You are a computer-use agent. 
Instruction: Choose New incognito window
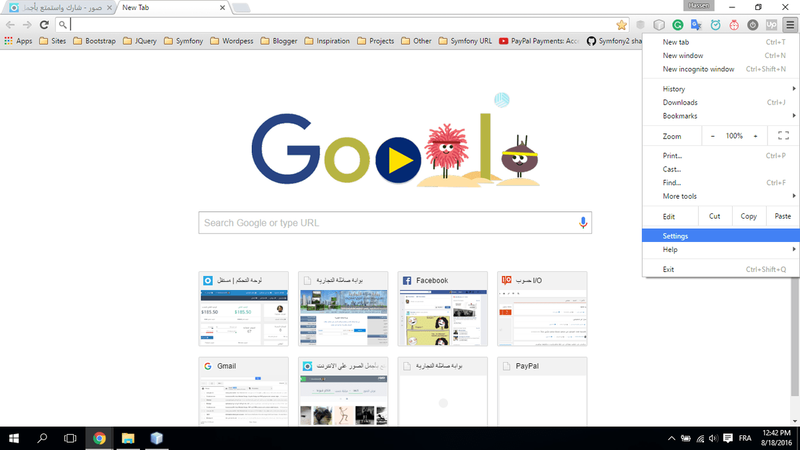coord(721,69)
